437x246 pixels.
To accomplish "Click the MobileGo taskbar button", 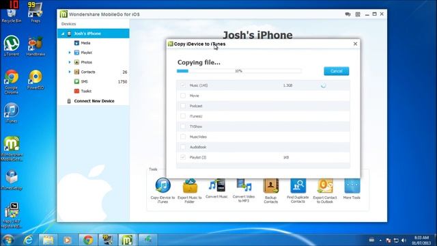I will click(x=127, y=240).
